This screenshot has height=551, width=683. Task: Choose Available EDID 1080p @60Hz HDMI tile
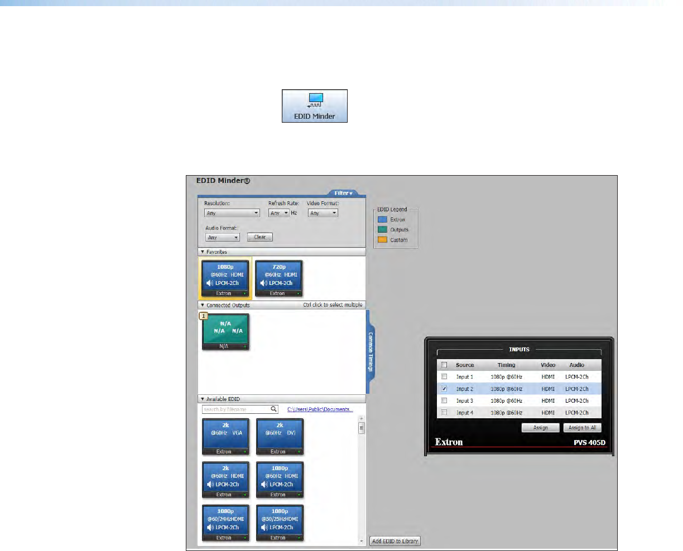point(280,480)
